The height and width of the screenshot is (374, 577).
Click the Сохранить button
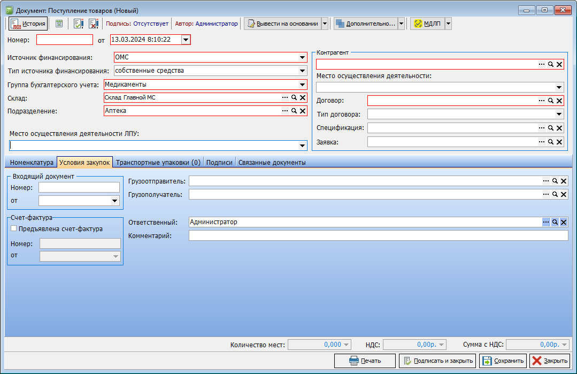(x=503, y=361)
